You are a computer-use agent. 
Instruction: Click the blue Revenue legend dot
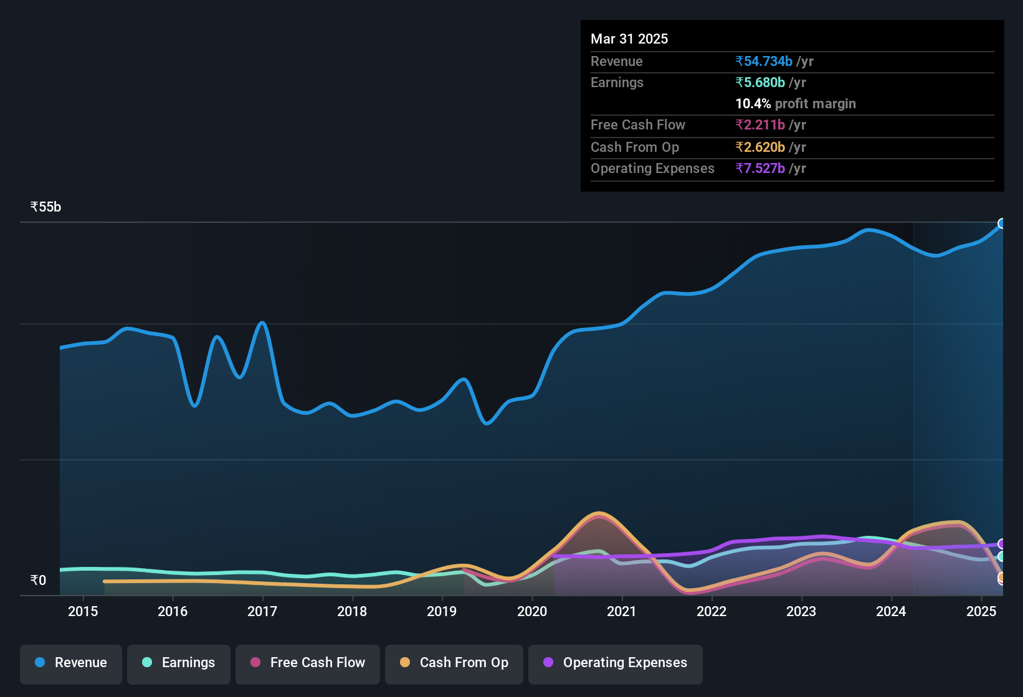(40, 662)
